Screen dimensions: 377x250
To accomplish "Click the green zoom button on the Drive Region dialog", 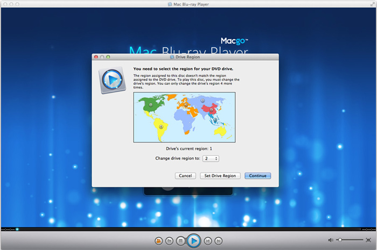I will (108, 57).
